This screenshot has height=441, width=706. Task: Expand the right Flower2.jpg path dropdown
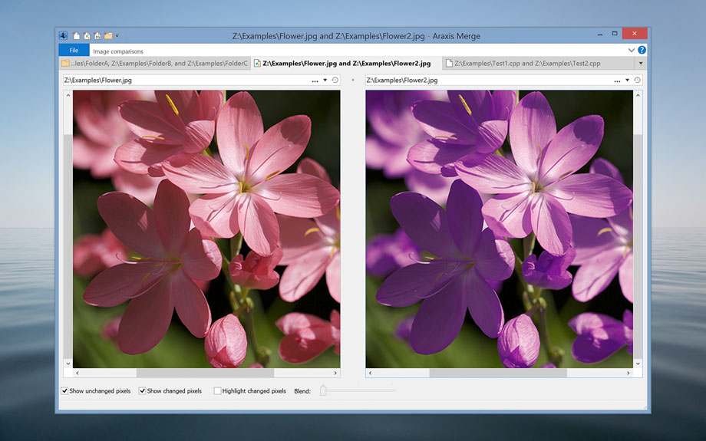627,80
